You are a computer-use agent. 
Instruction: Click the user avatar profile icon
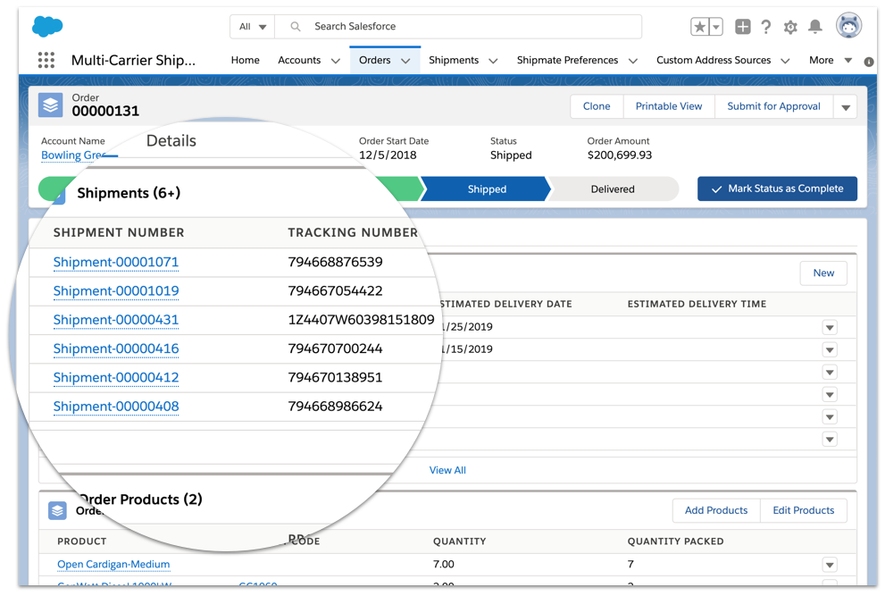tap(849, 25)
